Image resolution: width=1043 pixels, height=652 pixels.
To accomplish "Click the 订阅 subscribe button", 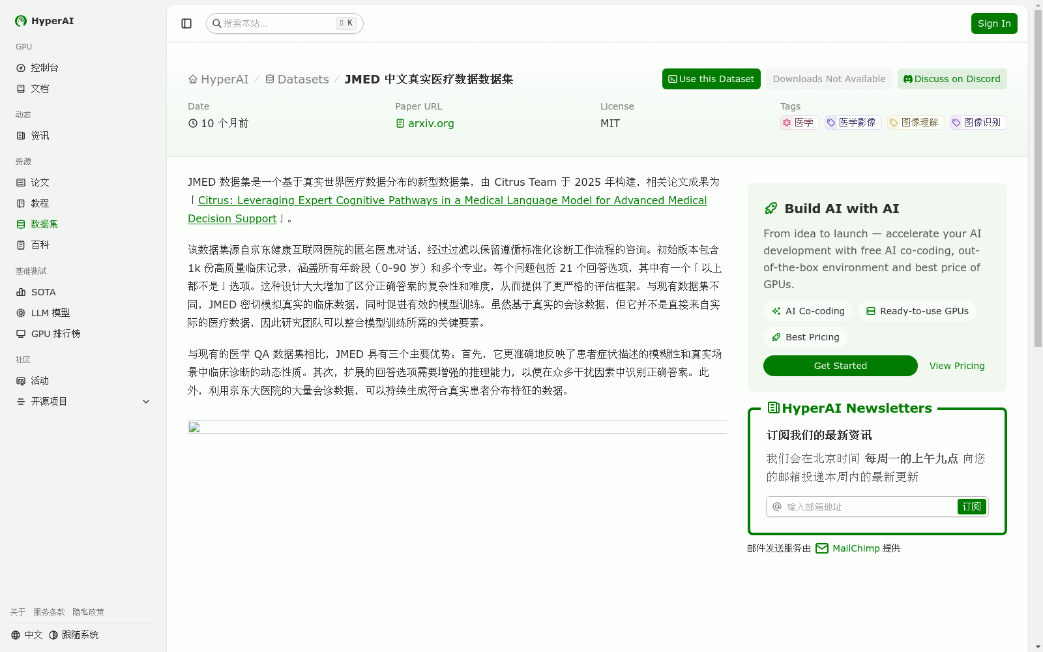I will point(971,507).
